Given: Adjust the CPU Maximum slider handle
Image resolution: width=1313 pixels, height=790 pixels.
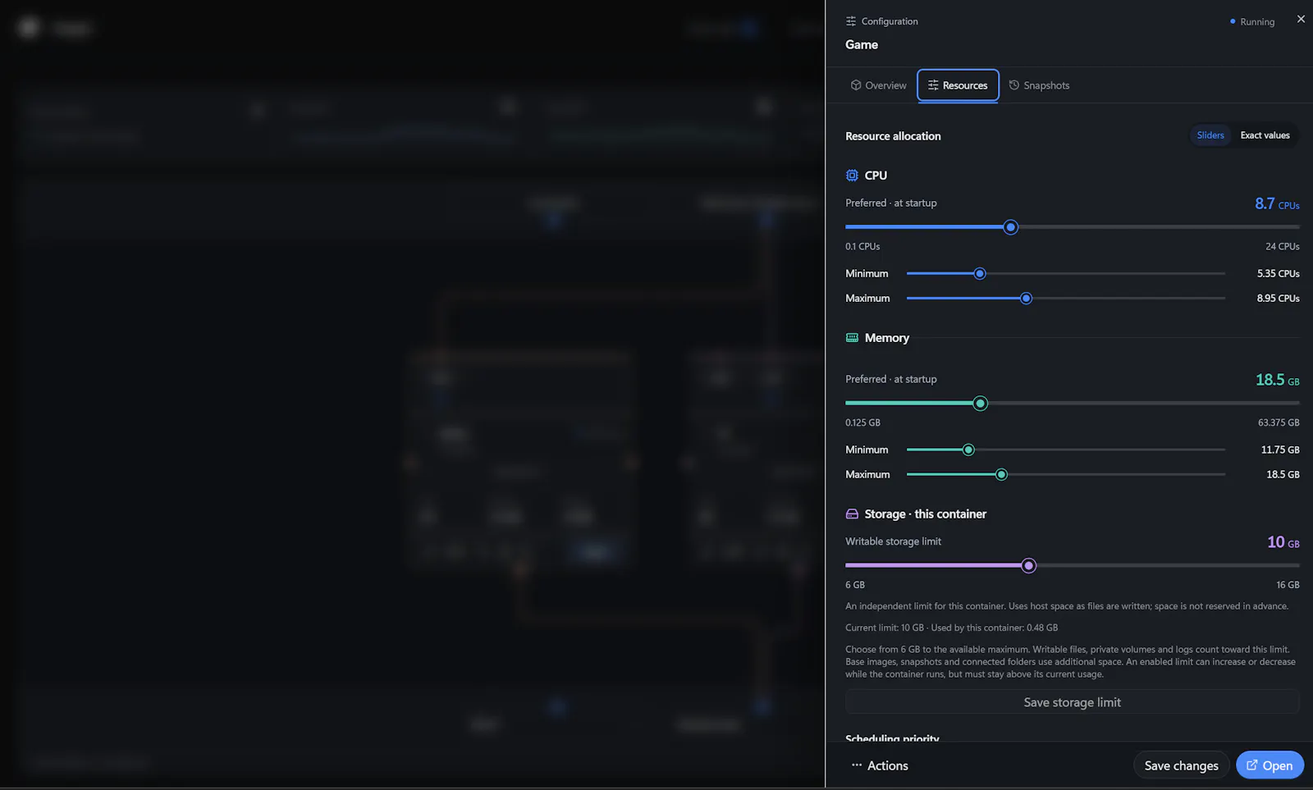Looking at the screenshot, I should click(x=1026, y=299).
